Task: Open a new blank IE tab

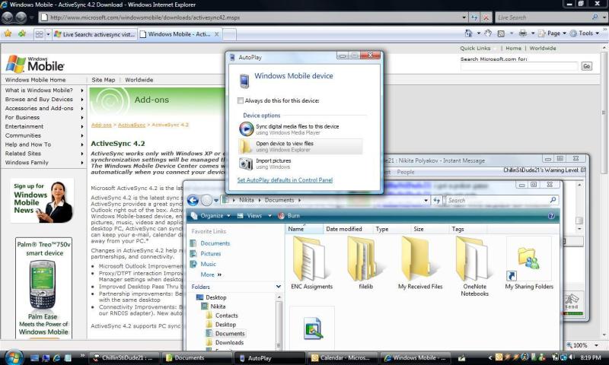Action: pyautogui.click(x=229, y=34)
